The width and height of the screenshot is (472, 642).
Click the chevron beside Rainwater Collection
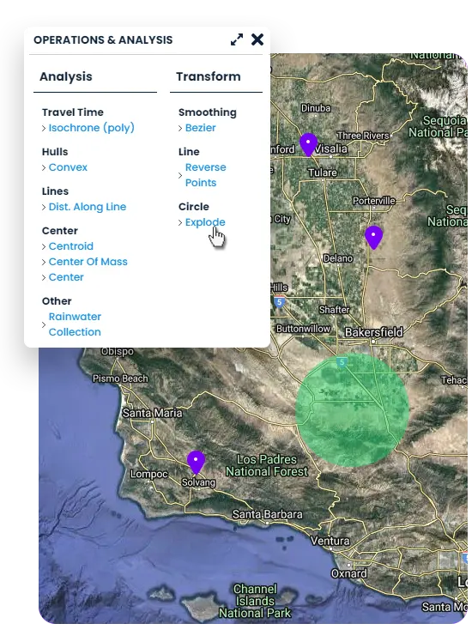tap(44, 324)
